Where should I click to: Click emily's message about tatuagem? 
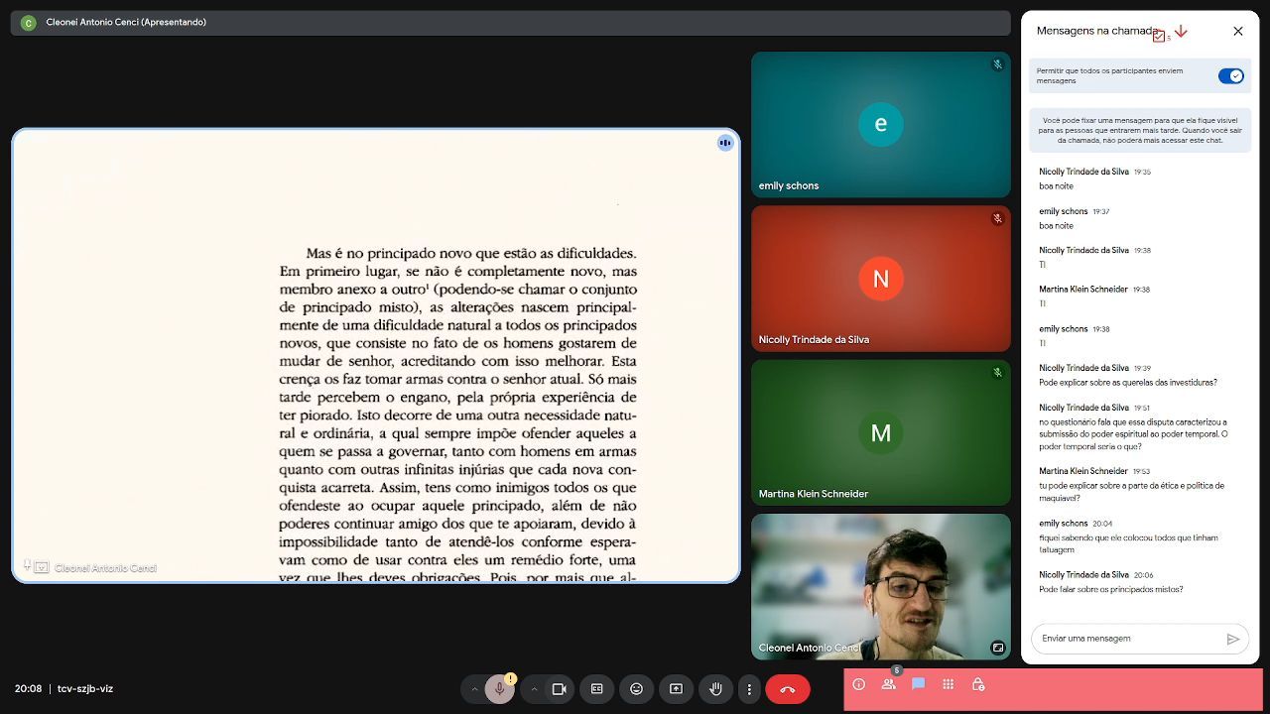[1129, 543]
